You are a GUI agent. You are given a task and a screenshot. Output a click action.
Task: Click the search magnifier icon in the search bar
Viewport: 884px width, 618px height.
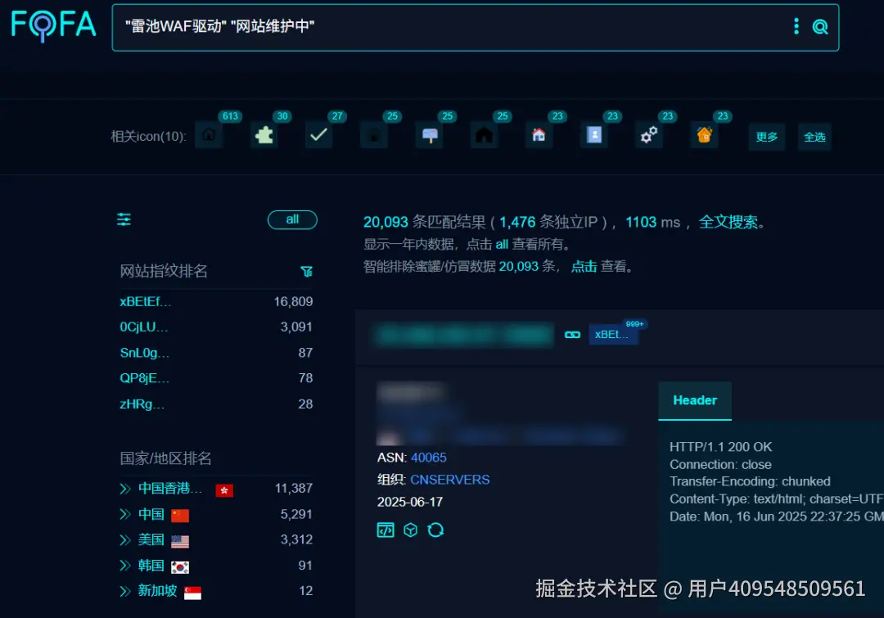(820, 26)
